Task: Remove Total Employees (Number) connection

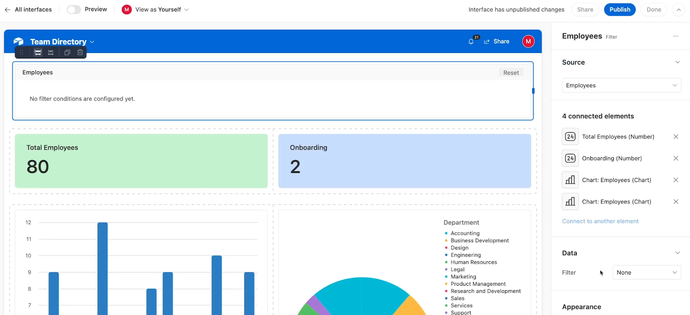Action: pyautogui.click(x=676, y=136)
